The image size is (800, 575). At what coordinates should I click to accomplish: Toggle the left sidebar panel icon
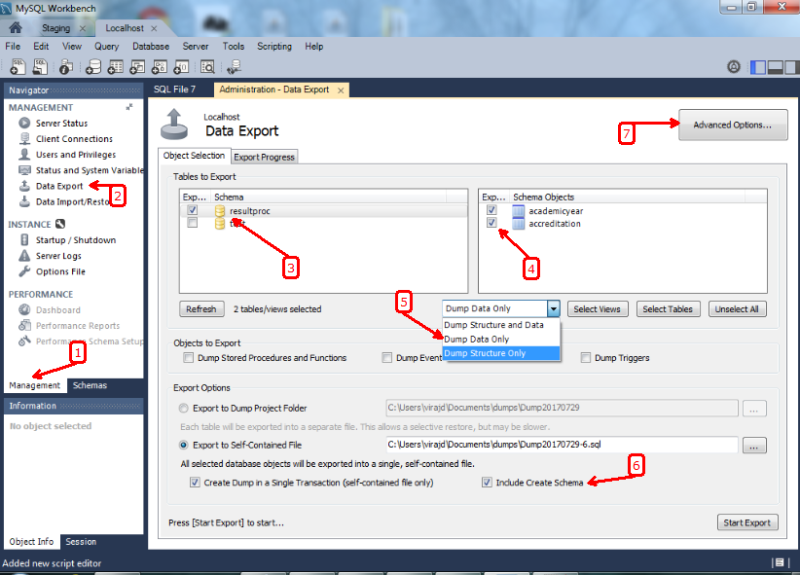[758, 67]
